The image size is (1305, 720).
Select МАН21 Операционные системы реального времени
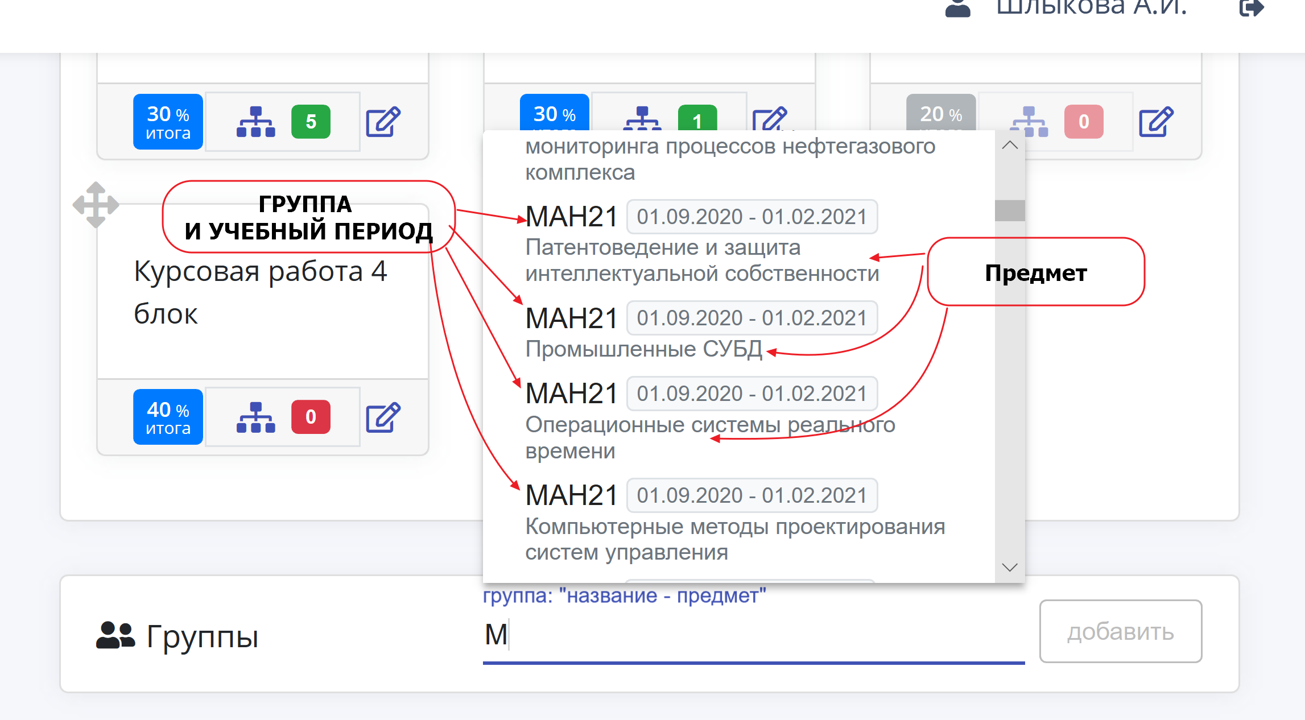click(739, 421)
